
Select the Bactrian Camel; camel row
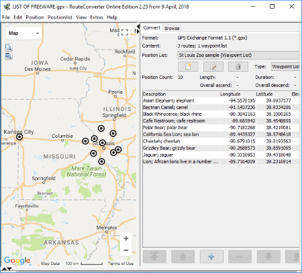pos(221,107)
